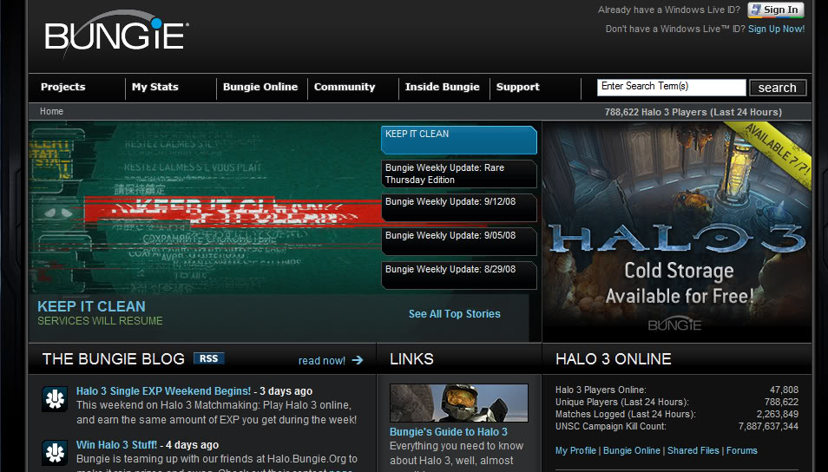Click the Home breadcrumb

click(x=51, y=111)
